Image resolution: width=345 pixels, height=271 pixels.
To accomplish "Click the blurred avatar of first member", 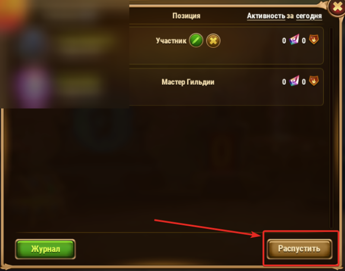I will [x=33, y=43].
